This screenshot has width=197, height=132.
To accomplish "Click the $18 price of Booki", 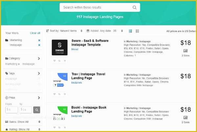I will tap(186, 109).
